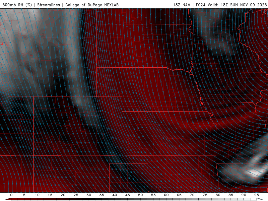
Task: Click the "F024 Valid: 18Z SUN NOV 09 2025" text
Action: pyautogui.click(x=231, y=5)
